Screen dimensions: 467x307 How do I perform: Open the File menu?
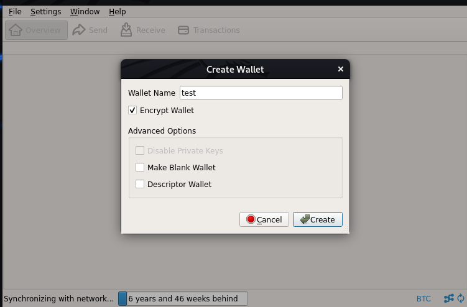tap(15, 11)
